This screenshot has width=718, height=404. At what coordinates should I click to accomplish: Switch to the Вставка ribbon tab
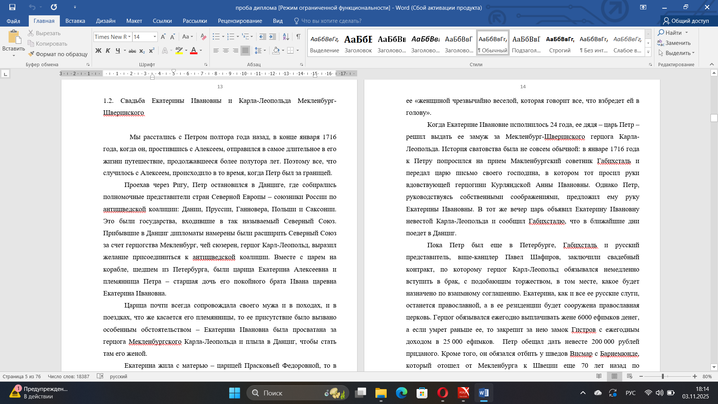(x=75, y=21)
